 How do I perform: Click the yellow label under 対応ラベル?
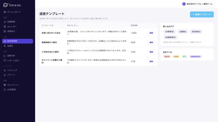point(176,57)
